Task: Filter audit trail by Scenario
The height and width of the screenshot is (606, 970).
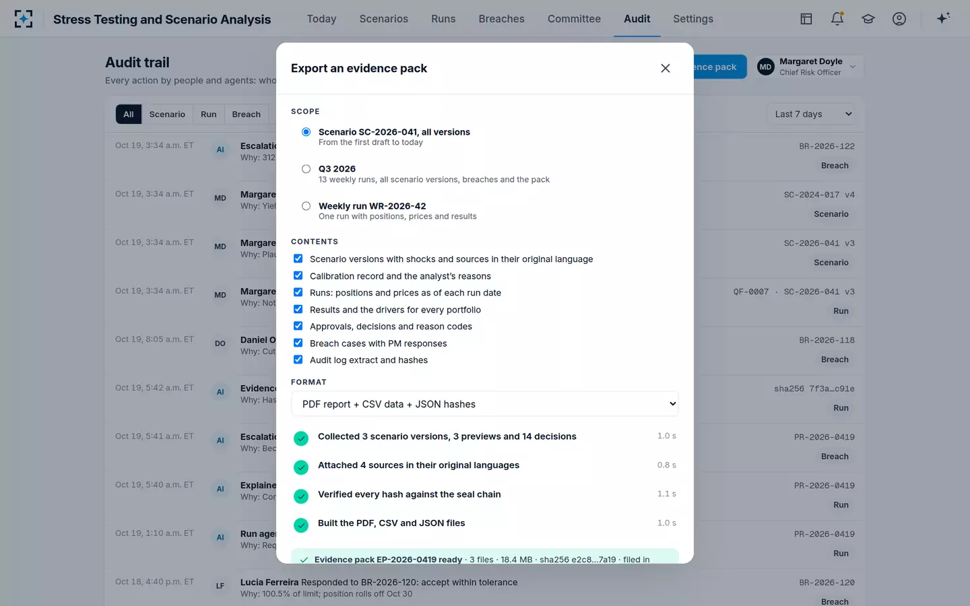Action: 167,114
